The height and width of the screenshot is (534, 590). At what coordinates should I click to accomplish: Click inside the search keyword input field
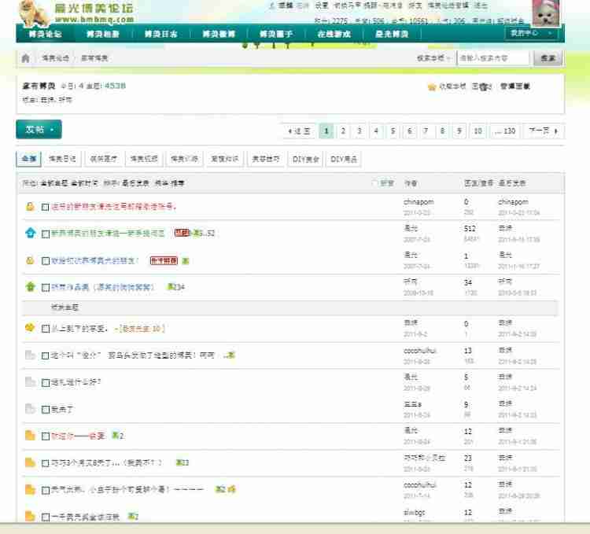coord(492,58)
